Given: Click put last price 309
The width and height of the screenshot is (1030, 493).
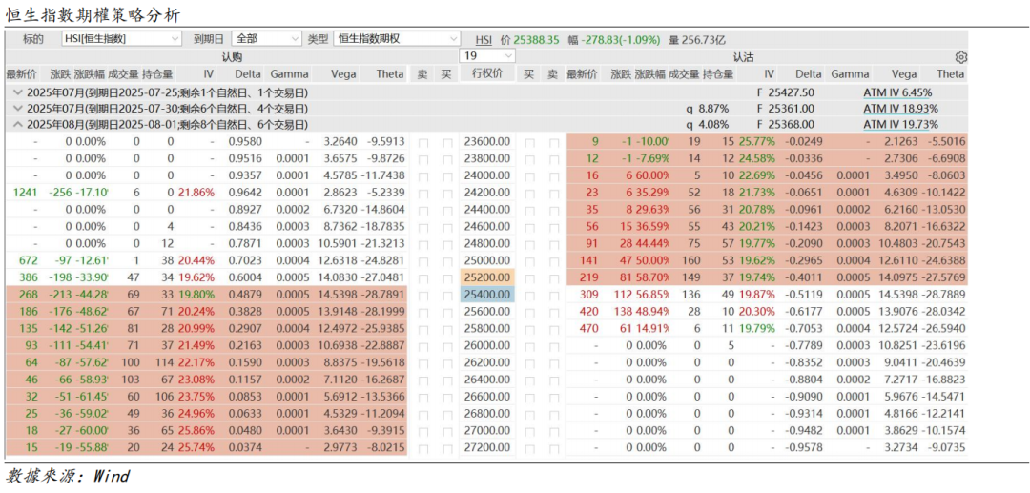Looking at the screenshot, I should (589, 295).
